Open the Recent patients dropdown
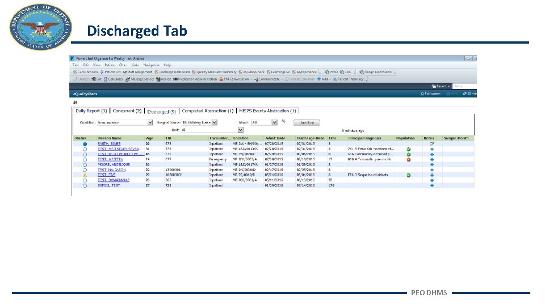This screenshot has width=545, height=306. tap(441, 86)
